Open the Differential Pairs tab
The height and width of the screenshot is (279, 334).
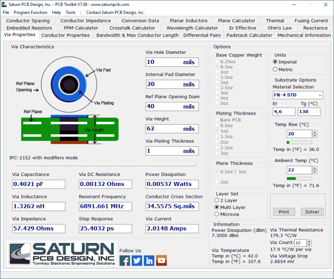click(x=202, y=35)
